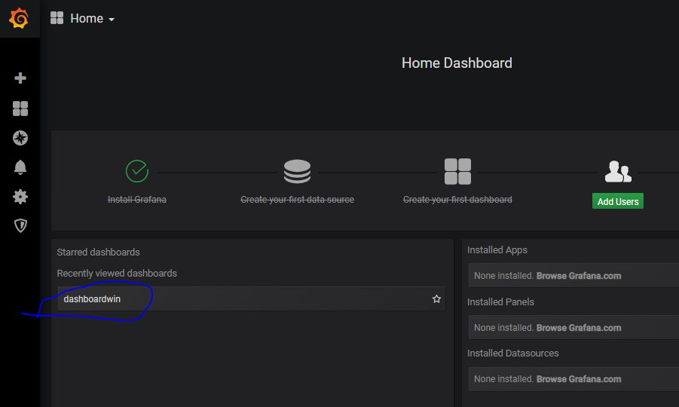Open the dashboardwin recent dashboard

(x=251, y=298)
